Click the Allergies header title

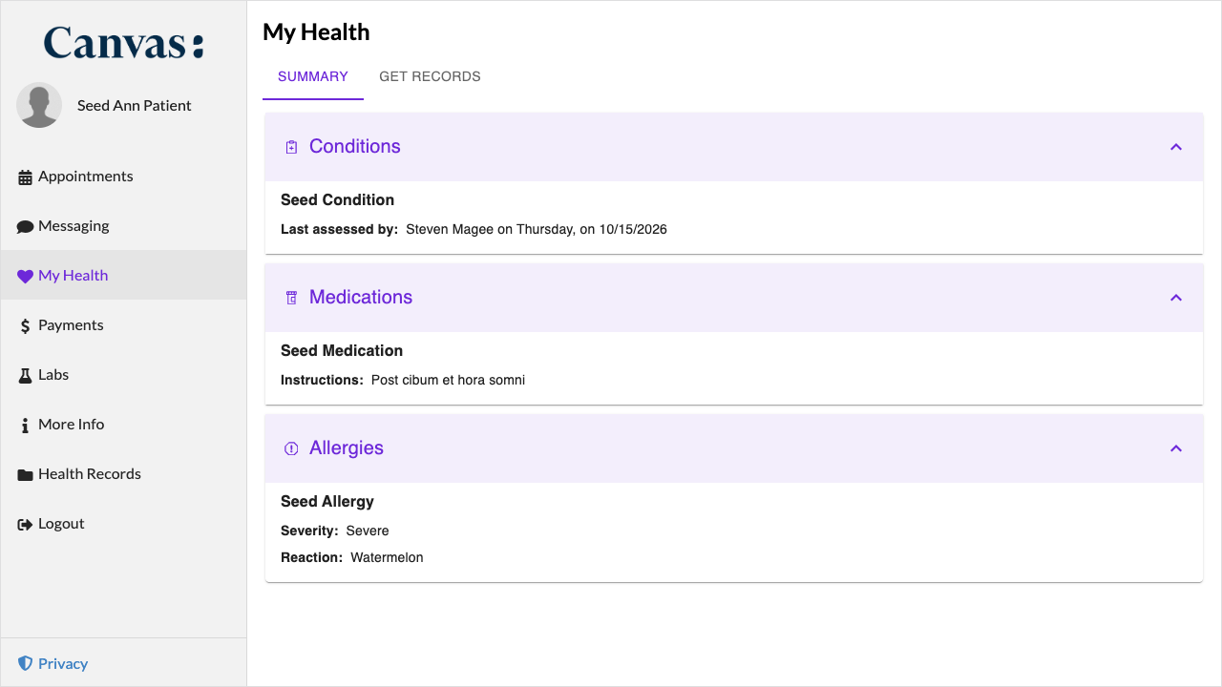347,448
